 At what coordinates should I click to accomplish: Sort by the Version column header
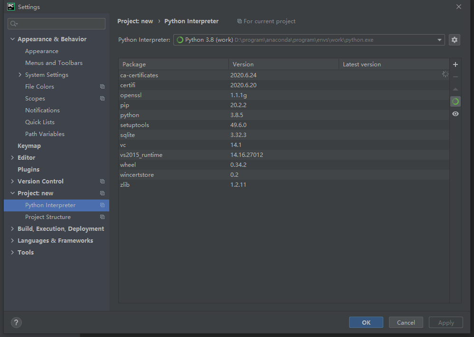tap(284, 64)
